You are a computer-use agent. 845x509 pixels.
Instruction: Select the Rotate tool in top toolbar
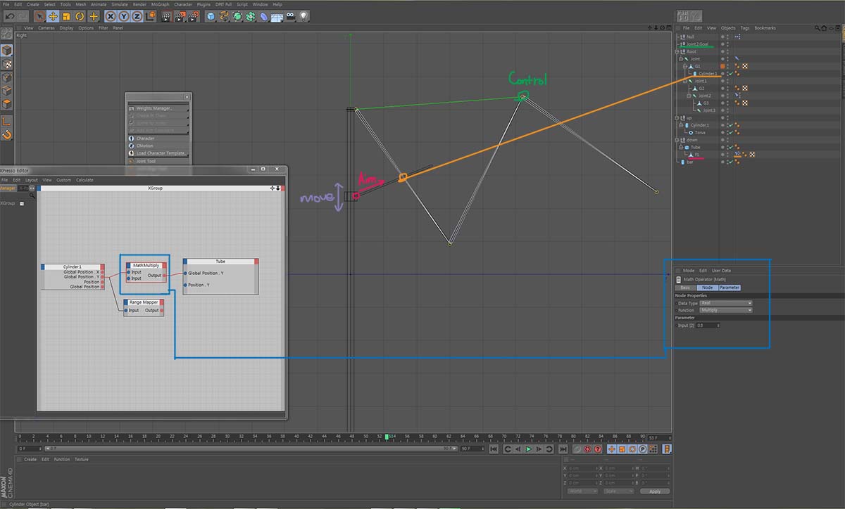pyautogui.click(x=80, y=16)
